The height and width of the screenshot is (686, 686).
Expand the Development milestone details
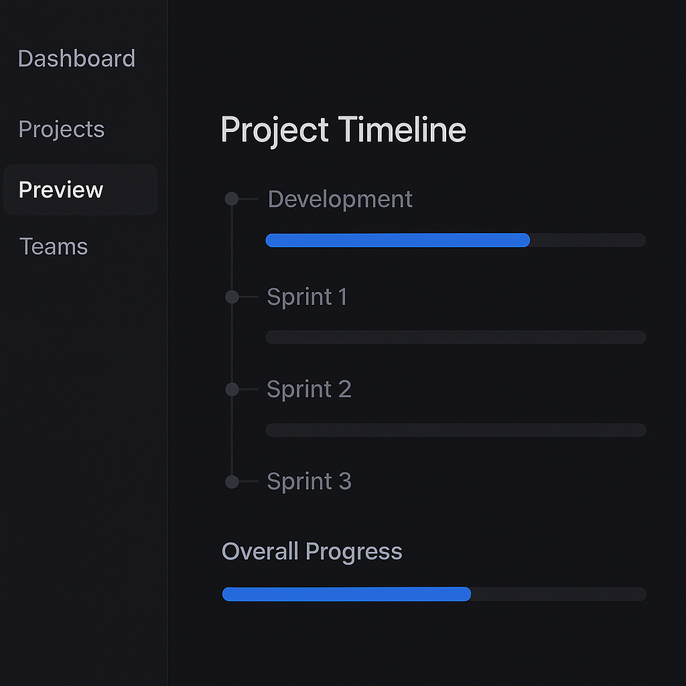(x=340, y=199)
